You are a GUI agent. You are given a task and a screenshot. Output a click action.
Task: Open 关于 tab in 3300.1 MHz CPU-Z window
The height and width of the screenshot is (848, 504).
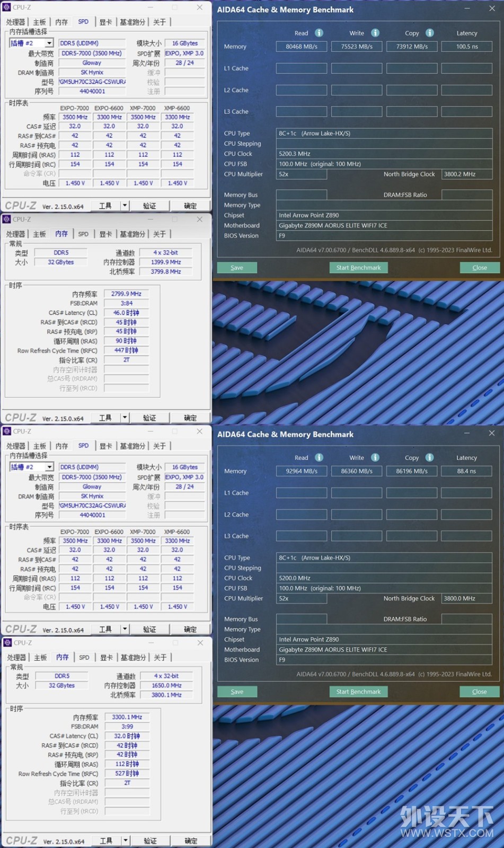[x=160, y=657]
